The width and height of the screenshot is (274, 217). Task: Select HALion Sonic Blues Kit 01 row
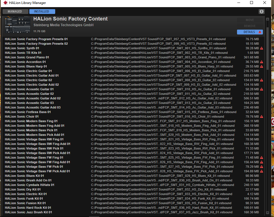[133, 176]
